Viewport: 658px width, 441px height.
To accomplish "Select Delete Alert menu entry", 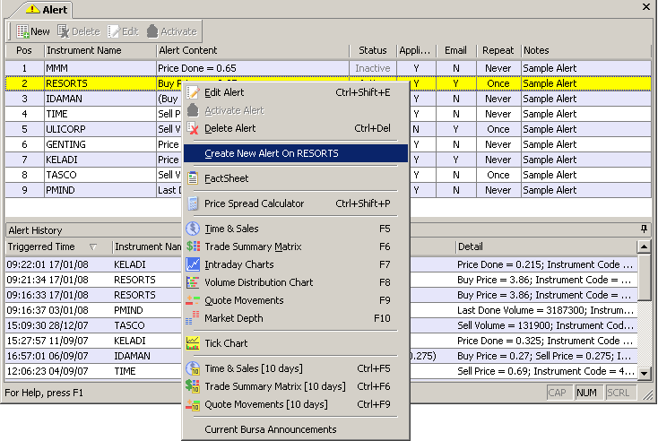I will 296,128.
